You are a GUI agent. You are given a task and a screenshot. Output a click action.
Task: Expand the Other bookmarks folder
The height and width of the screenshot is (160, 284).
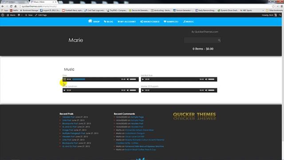[274, 10]
